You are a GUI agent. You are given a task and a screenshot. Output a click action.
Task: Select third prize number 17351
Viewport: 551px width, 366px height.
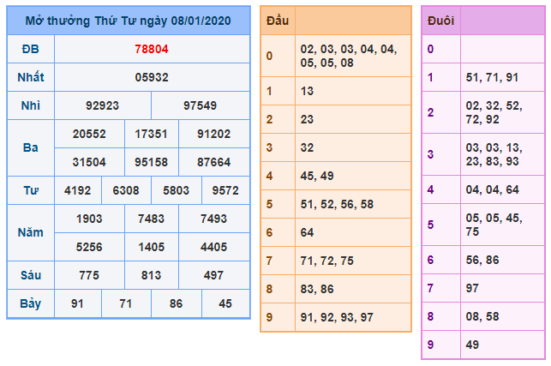coord(152,134)
